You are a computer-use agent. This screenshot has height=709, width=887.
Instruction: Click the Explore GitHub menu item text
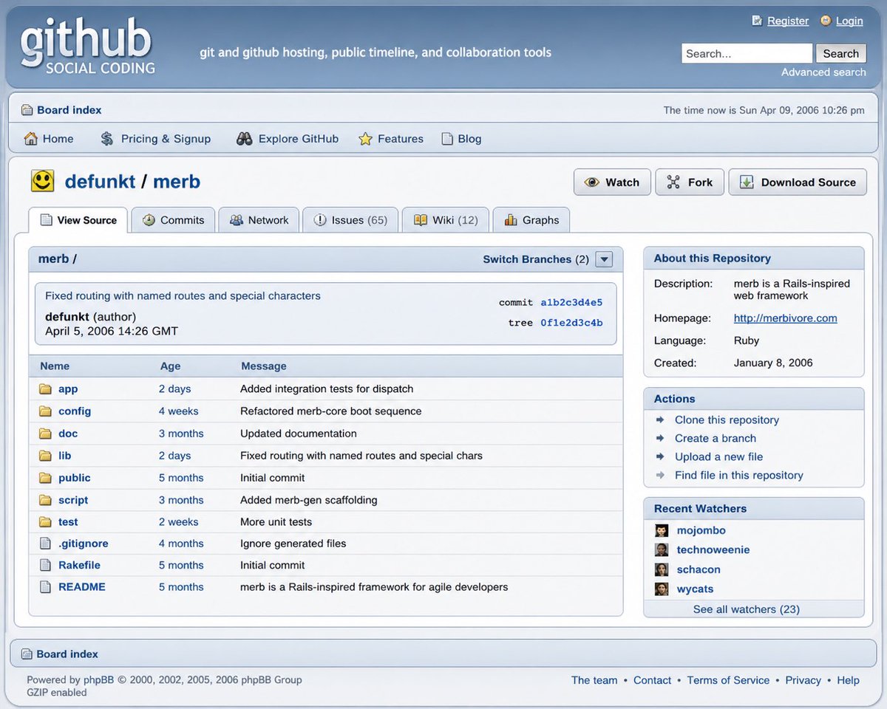coord(299,139)
